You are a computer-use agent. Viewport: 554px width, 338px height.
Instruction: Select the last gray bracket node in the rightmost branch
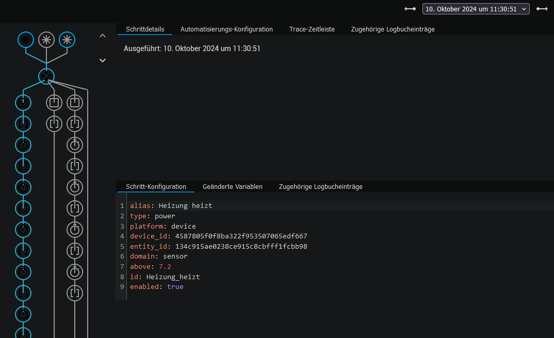coord(75,293)
